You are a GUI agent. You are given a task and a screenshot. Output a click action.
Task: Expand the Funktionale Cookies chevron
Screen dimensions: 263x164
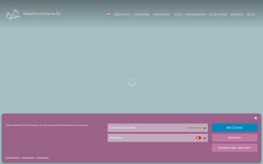pos(205,128)
